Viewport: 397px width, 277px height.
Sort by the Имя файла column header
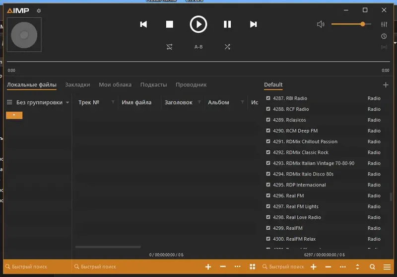click(x=136, y=102)
